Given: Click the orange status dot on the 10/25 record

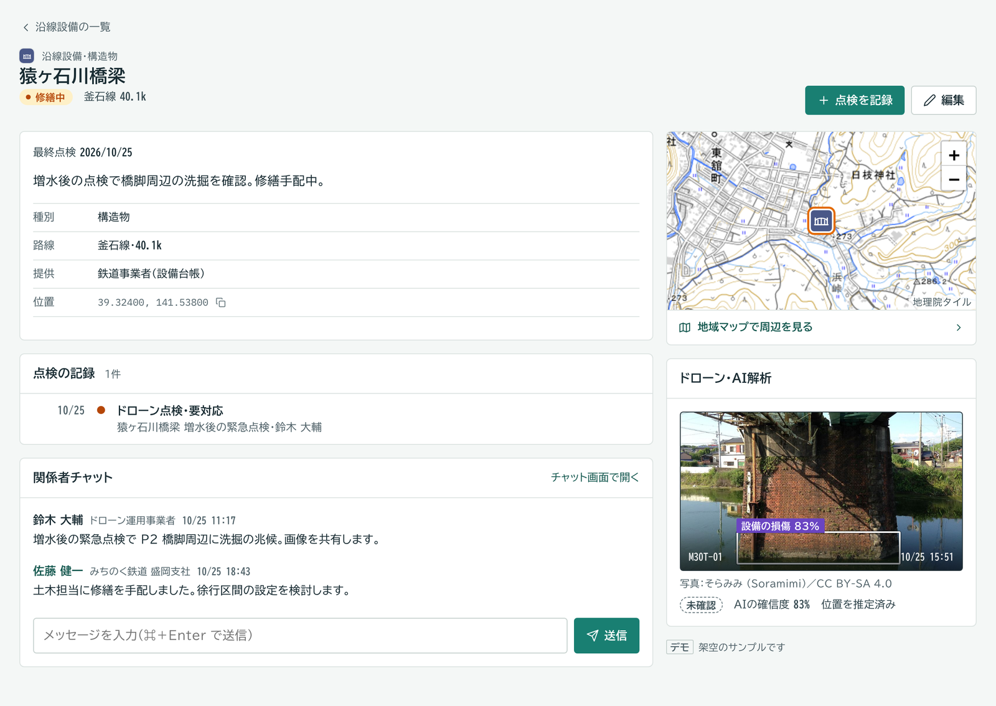Looking at the screenshot, I should [x=101, y=410].
